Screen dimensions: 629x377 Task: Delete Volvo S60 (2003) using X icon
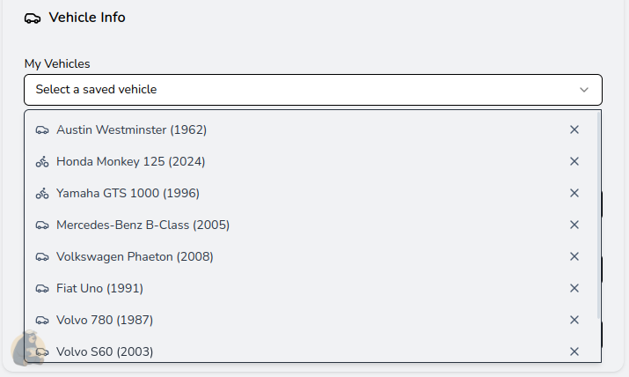(x=574, y=351)
